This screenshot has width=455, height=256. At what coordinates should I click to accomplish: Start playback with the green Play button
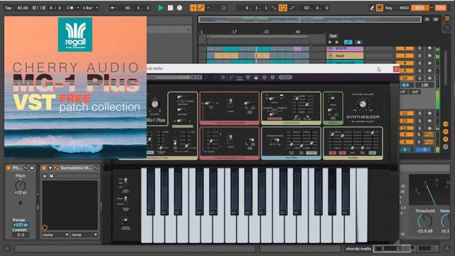pyautogui.click(x=161, y=8)
